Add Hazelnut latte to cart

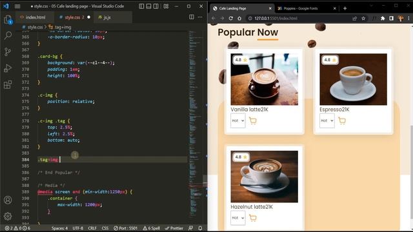tap(253, 218)
